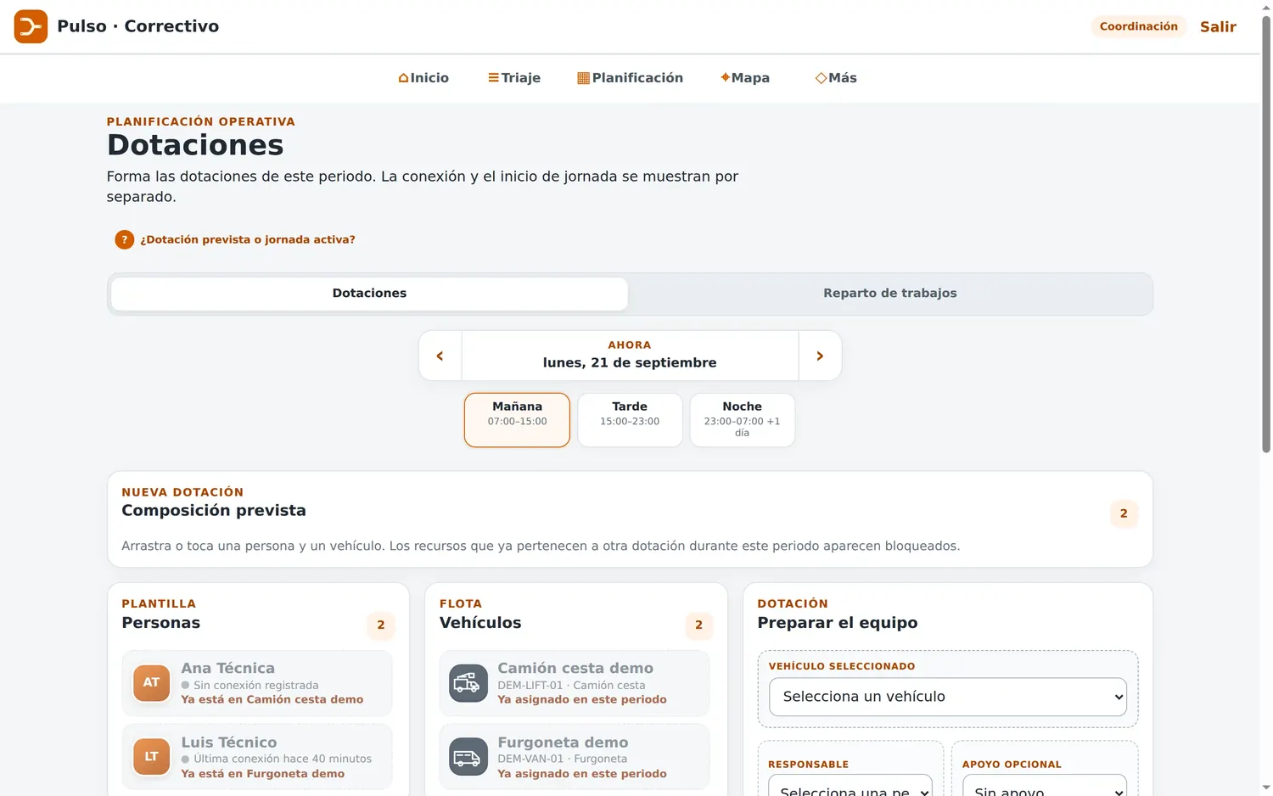
Task: Click the 'Pulso · Correctivo' app title
Action: (x=137, y=26)
